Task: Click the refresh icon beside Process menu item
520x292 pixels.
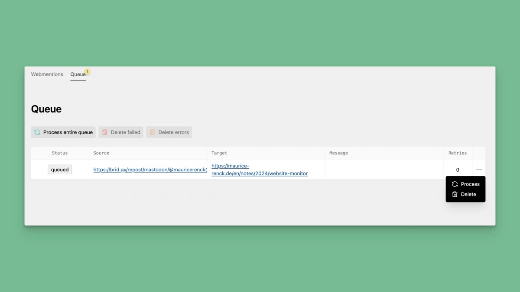Action: point(455,184)
